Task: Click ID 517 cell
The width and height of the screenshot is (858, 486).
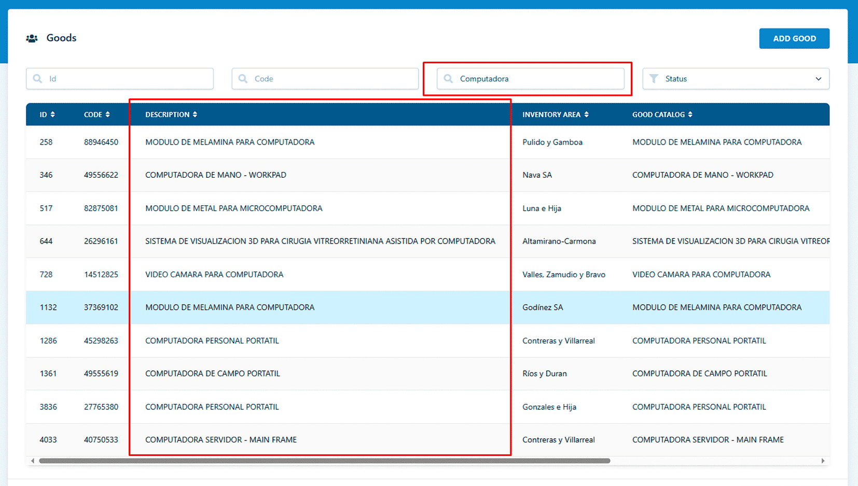Action: pyautogui.click(x=46, y=208)
